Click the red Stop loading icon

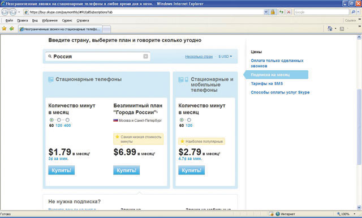pyautogui.click(x=288, y=12)
